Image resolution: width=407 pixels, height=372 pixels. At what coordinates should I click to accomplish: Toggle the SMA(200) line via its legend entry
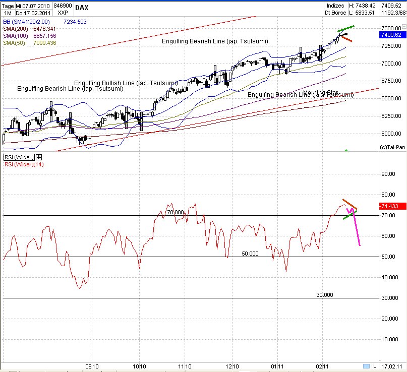pyautogui.click(x=15, y=29)
